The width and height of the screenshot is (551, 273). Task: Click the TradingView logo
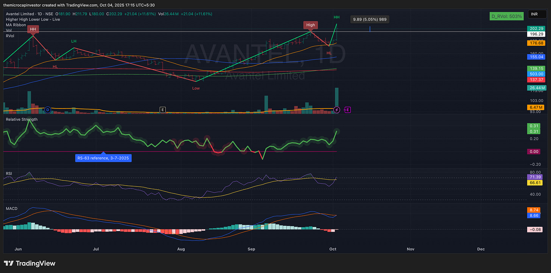[30, 264]
